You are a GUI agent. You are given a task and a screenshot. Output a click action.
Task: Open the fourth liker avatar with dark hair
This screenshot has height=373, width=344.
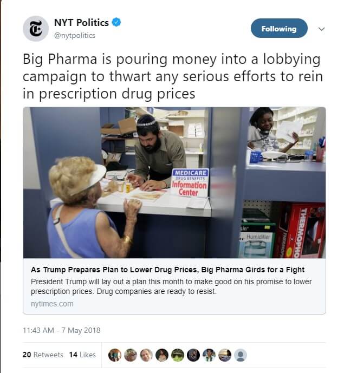click(x=162, y=355)
